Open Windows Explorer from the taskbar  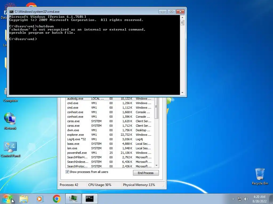24,199
